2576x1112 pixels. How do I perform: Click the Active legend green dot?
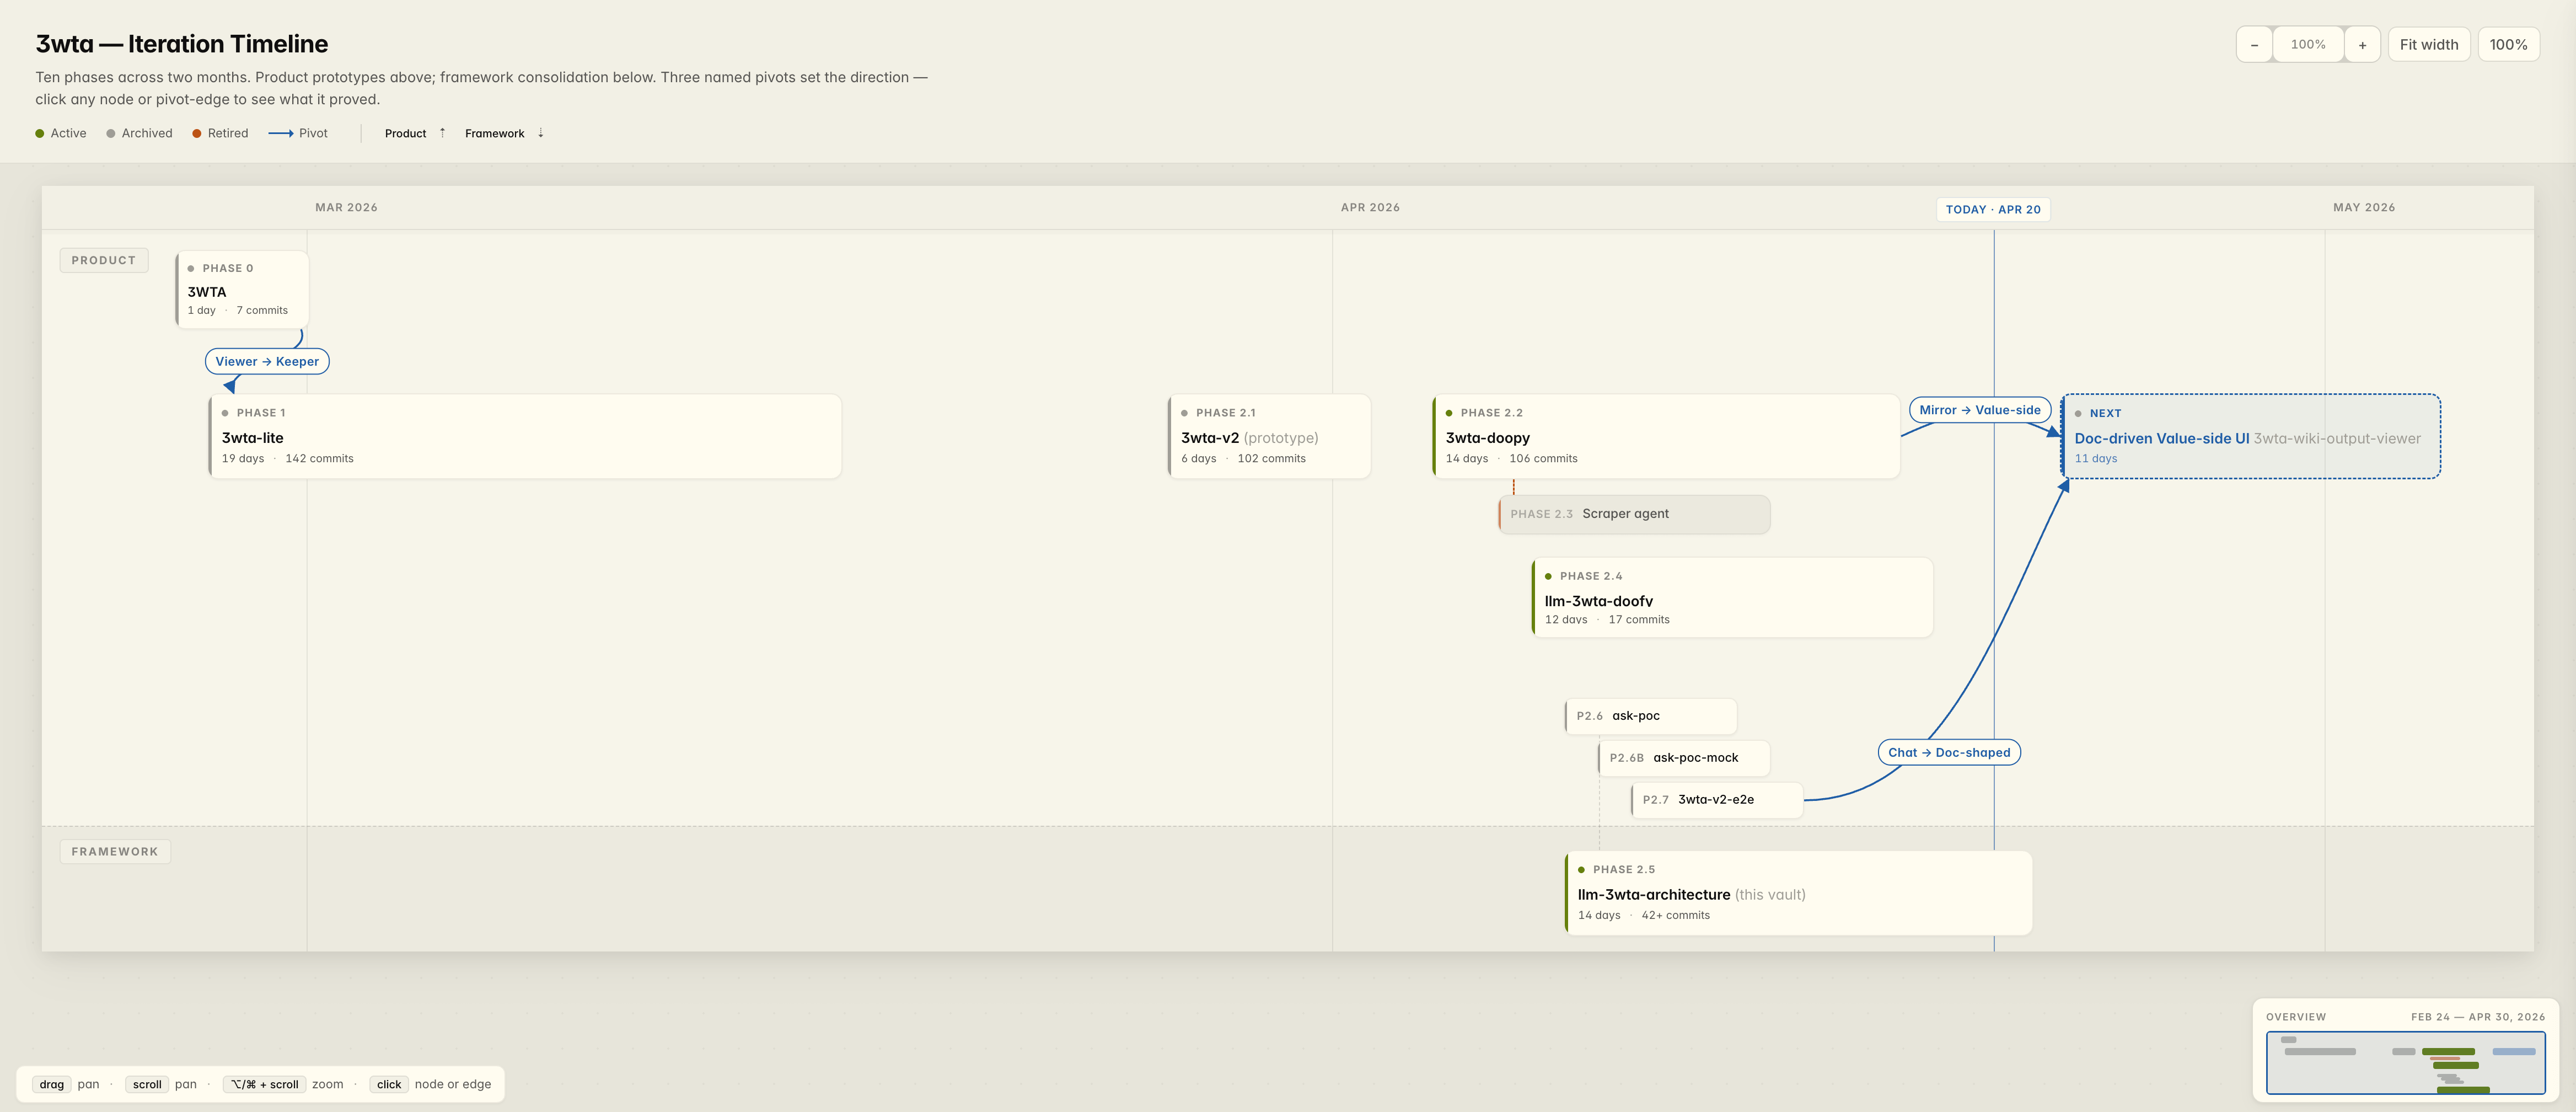pyautogui.click(x=40, y=133)
